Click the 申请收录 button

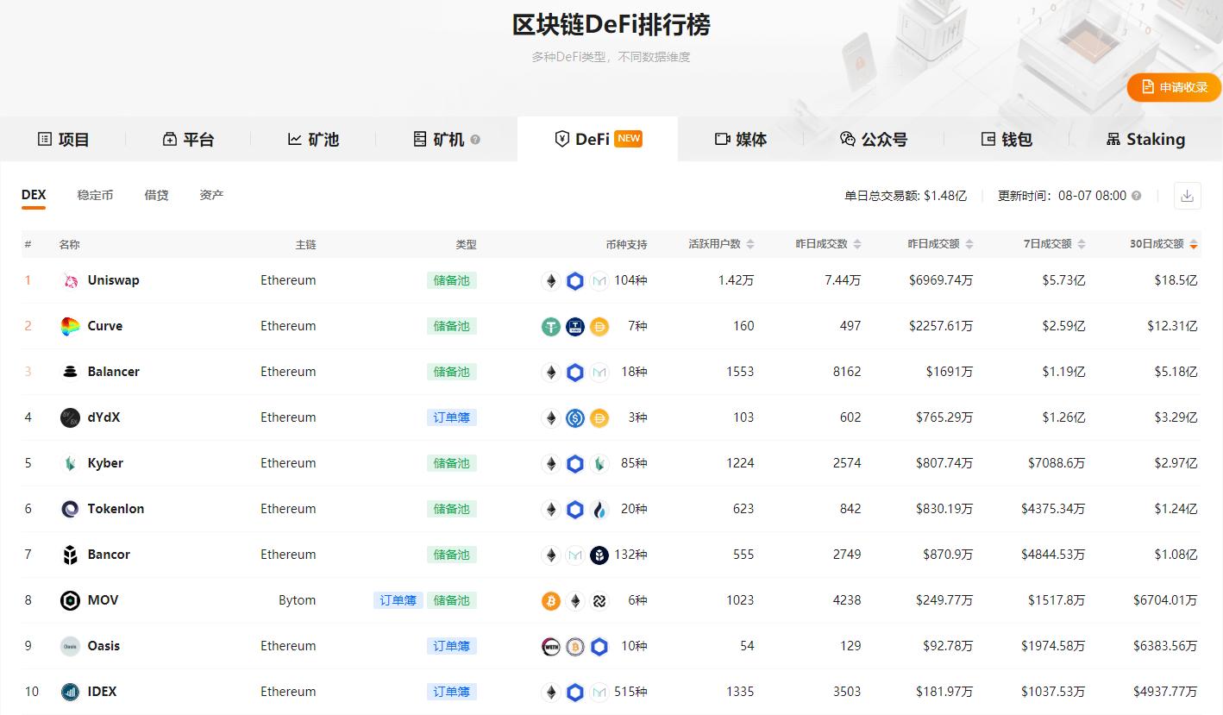[x=1175, y=87]
